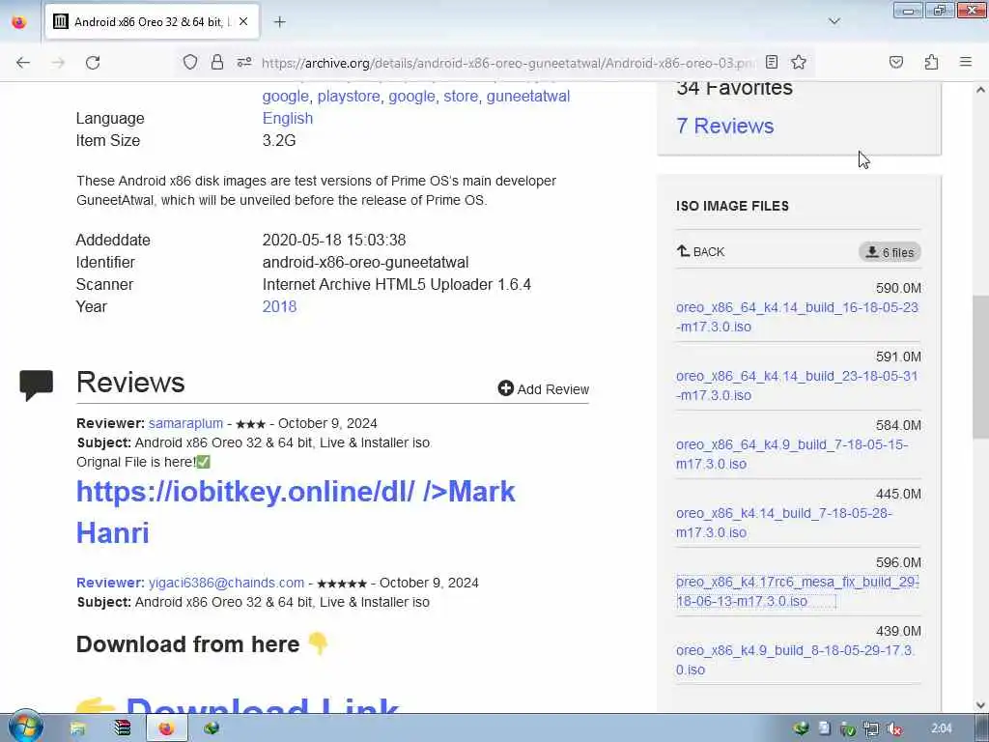
Task: View site security via padlock icon
Action: (217, 62)
